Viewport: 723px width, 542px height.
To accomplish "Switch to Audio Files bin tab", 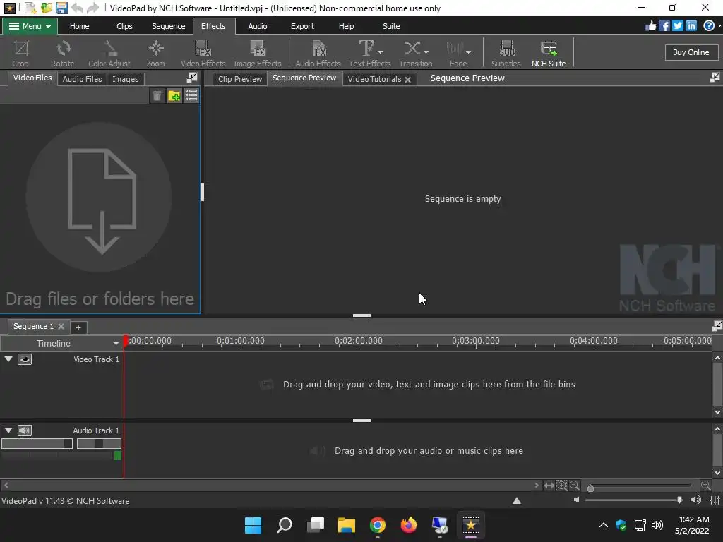I will click(x=82, y=79).
